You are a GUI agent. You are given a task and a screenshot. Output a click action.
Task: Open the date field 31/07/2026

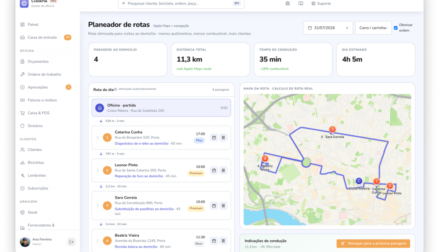click(x=328, y=28)
